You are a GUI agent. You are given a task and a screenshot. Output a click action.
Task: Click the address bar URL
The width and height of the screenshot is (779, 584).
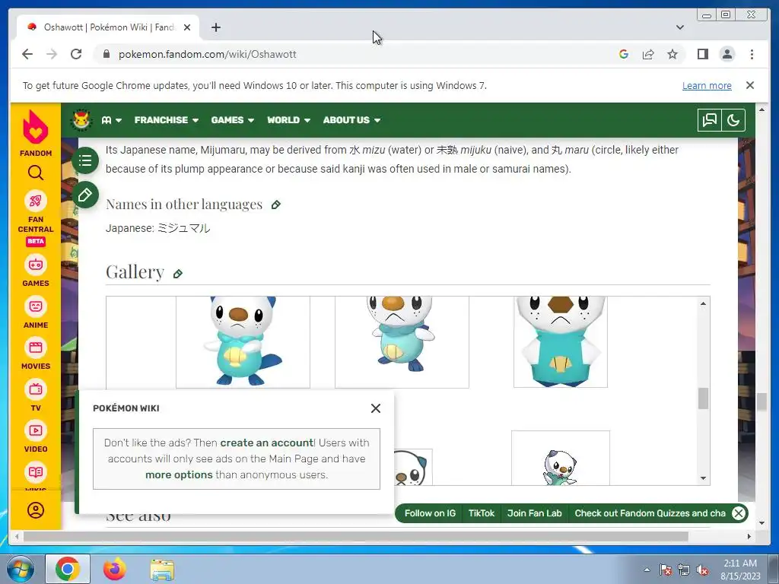pyautogui.click(x=207, y=54)
